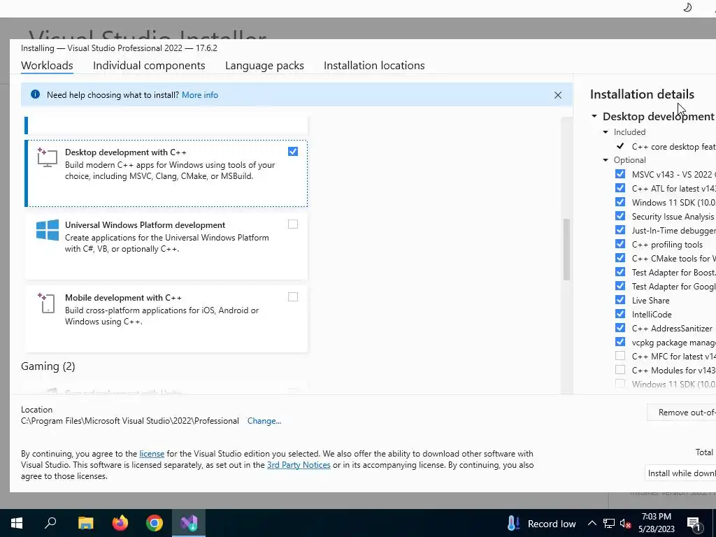Click the Desktop development with C++ workload icon
The width and height of the screenshot is (716, 537).
48,157
